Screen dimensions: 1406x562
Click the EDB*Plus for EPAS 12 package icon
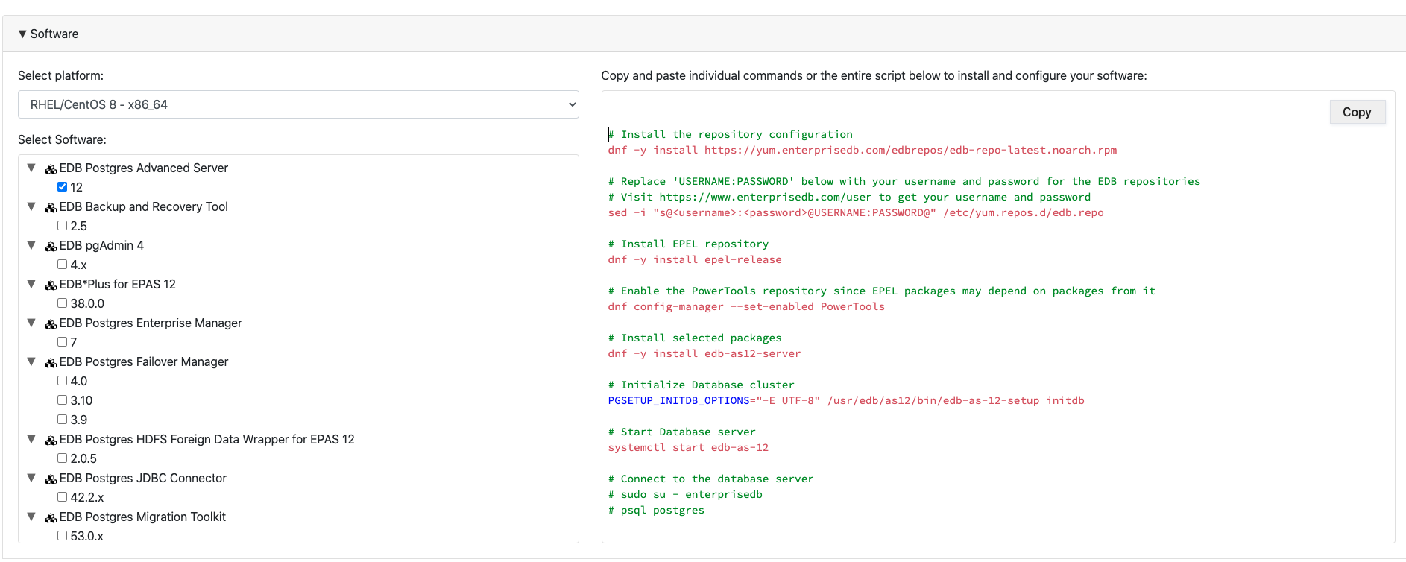[51, 285]
